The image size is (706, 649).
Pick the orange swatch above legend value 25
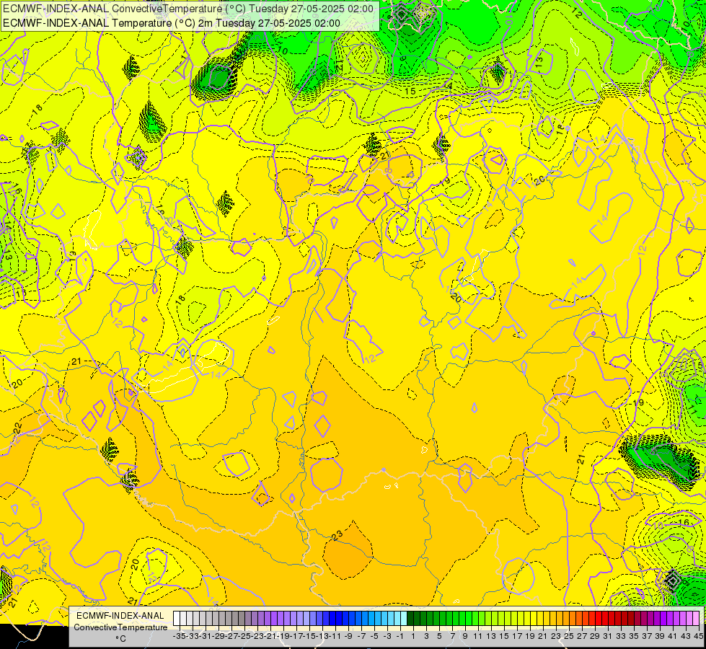[566, 619]
